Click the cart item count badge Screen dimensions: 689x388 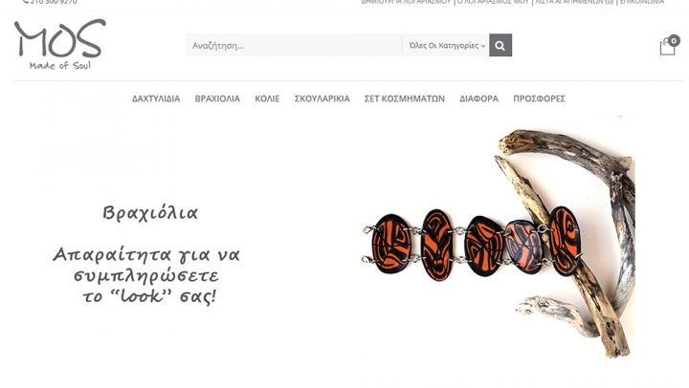tap(674, 41)
